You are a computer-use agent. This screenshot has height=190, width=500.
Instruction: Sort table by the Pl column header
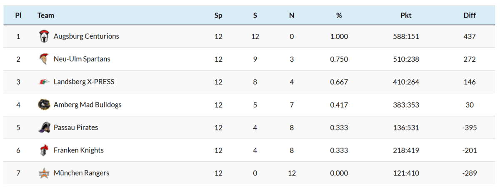click(x=18, y=15)
